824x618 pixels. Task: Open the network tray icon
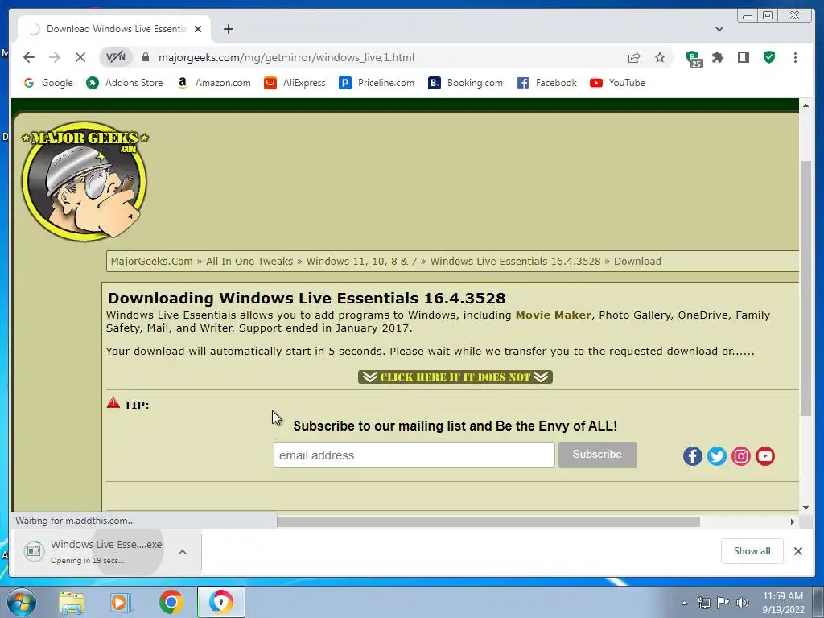[x=703, y=603]
